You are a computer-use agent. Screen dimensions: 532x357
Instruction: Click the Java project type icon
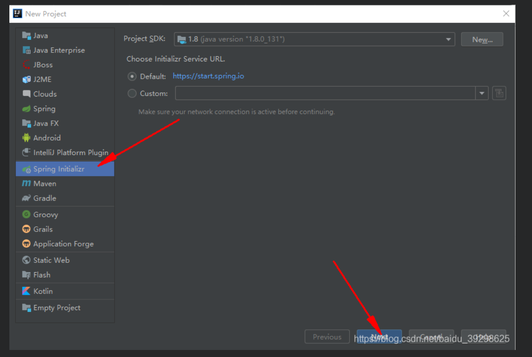[26, 35]
